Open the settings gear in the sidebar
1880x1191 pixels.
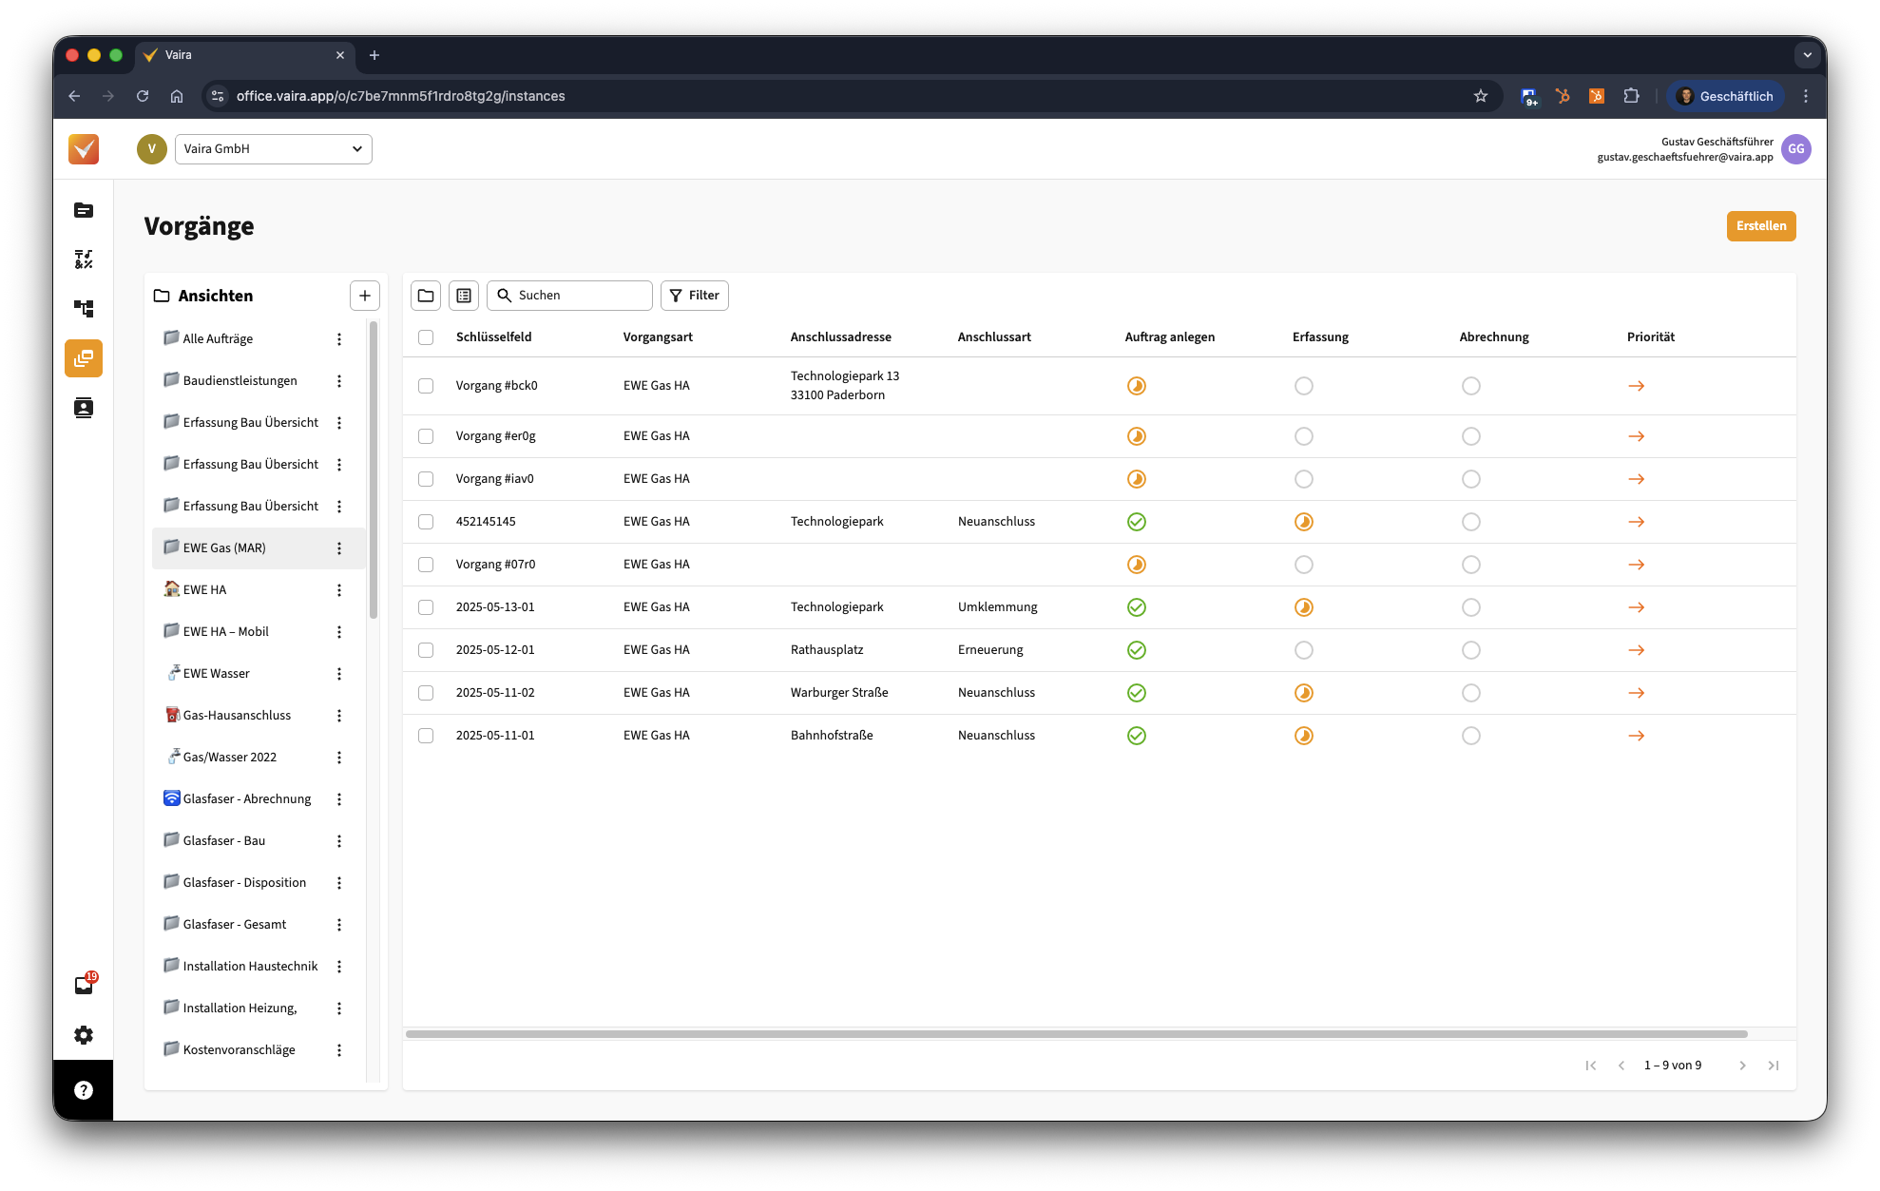click(84, 1035)
